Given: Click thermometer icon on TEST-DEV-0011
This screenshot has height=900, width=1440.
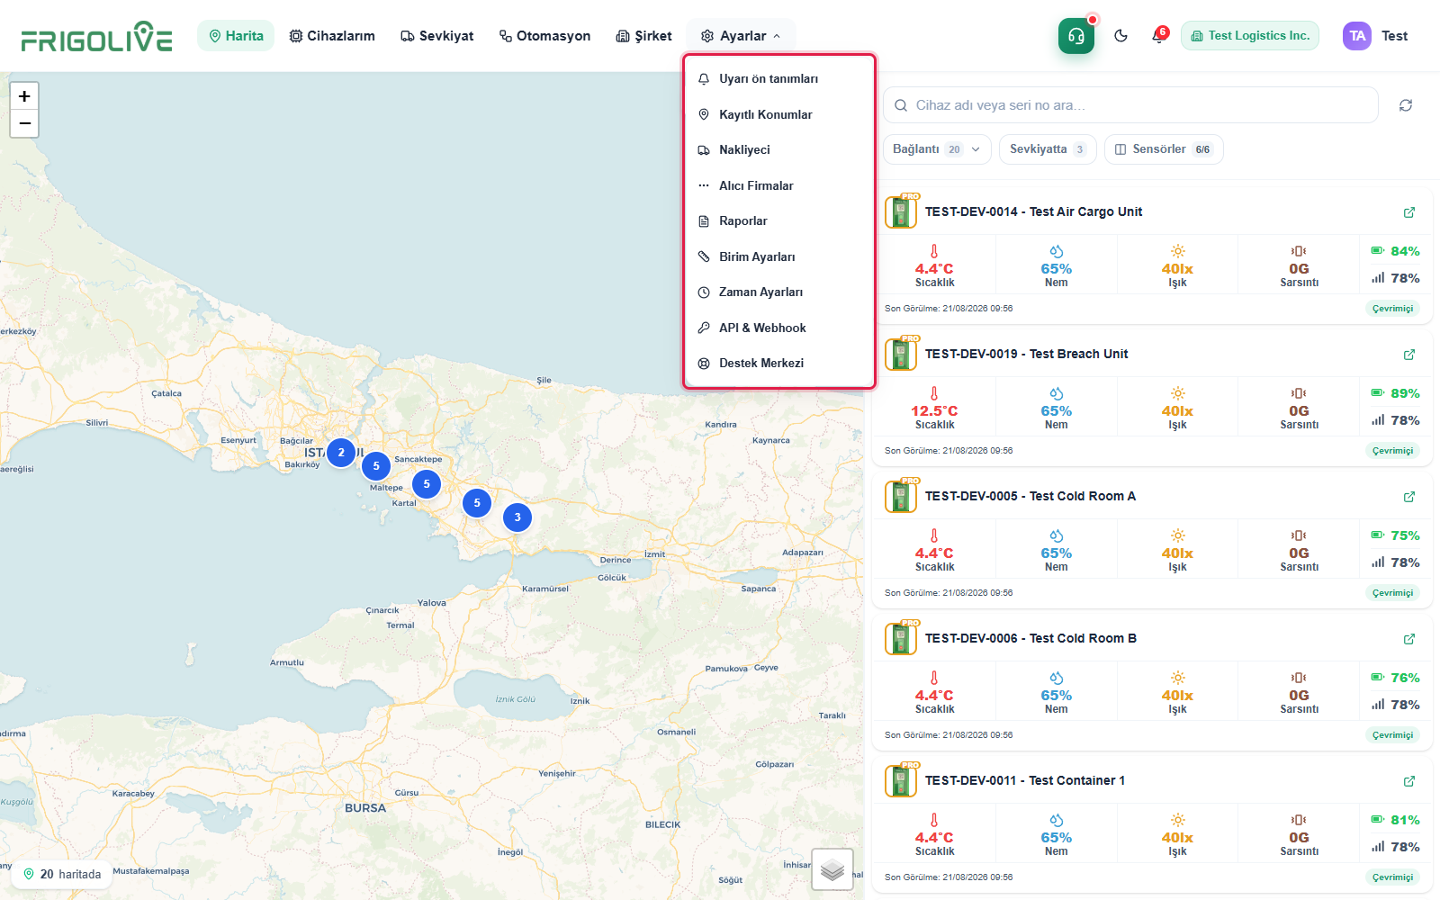Looking at the screenshot, I should coord(934,821).
